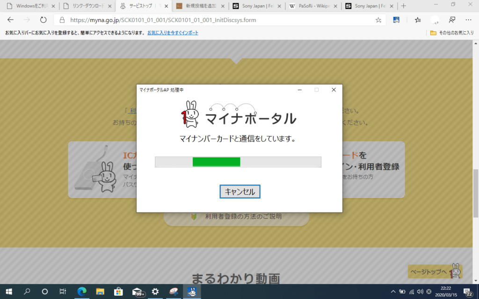
Task: Click the browser forward arrow
Action: point(27,20)
